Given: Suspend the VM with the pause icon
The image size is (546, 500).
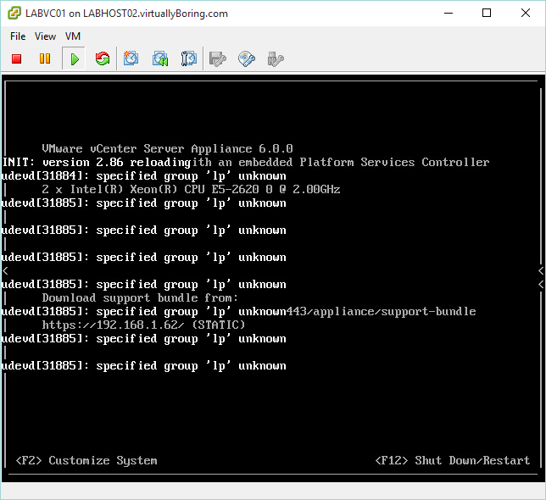Looking at the screenshot, I should pos(45,58).
